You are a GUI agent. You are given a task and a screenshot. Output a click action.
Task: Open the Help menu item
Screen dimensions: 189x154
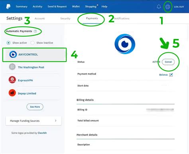[x=104, y=6]
